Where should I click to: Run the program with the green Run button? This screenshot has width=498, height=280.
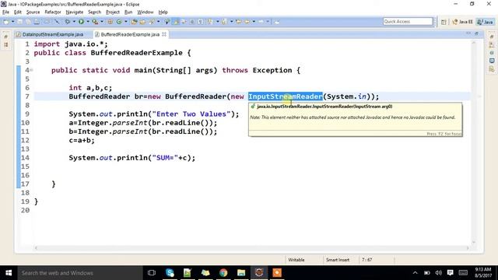click(x=81, y=22)
